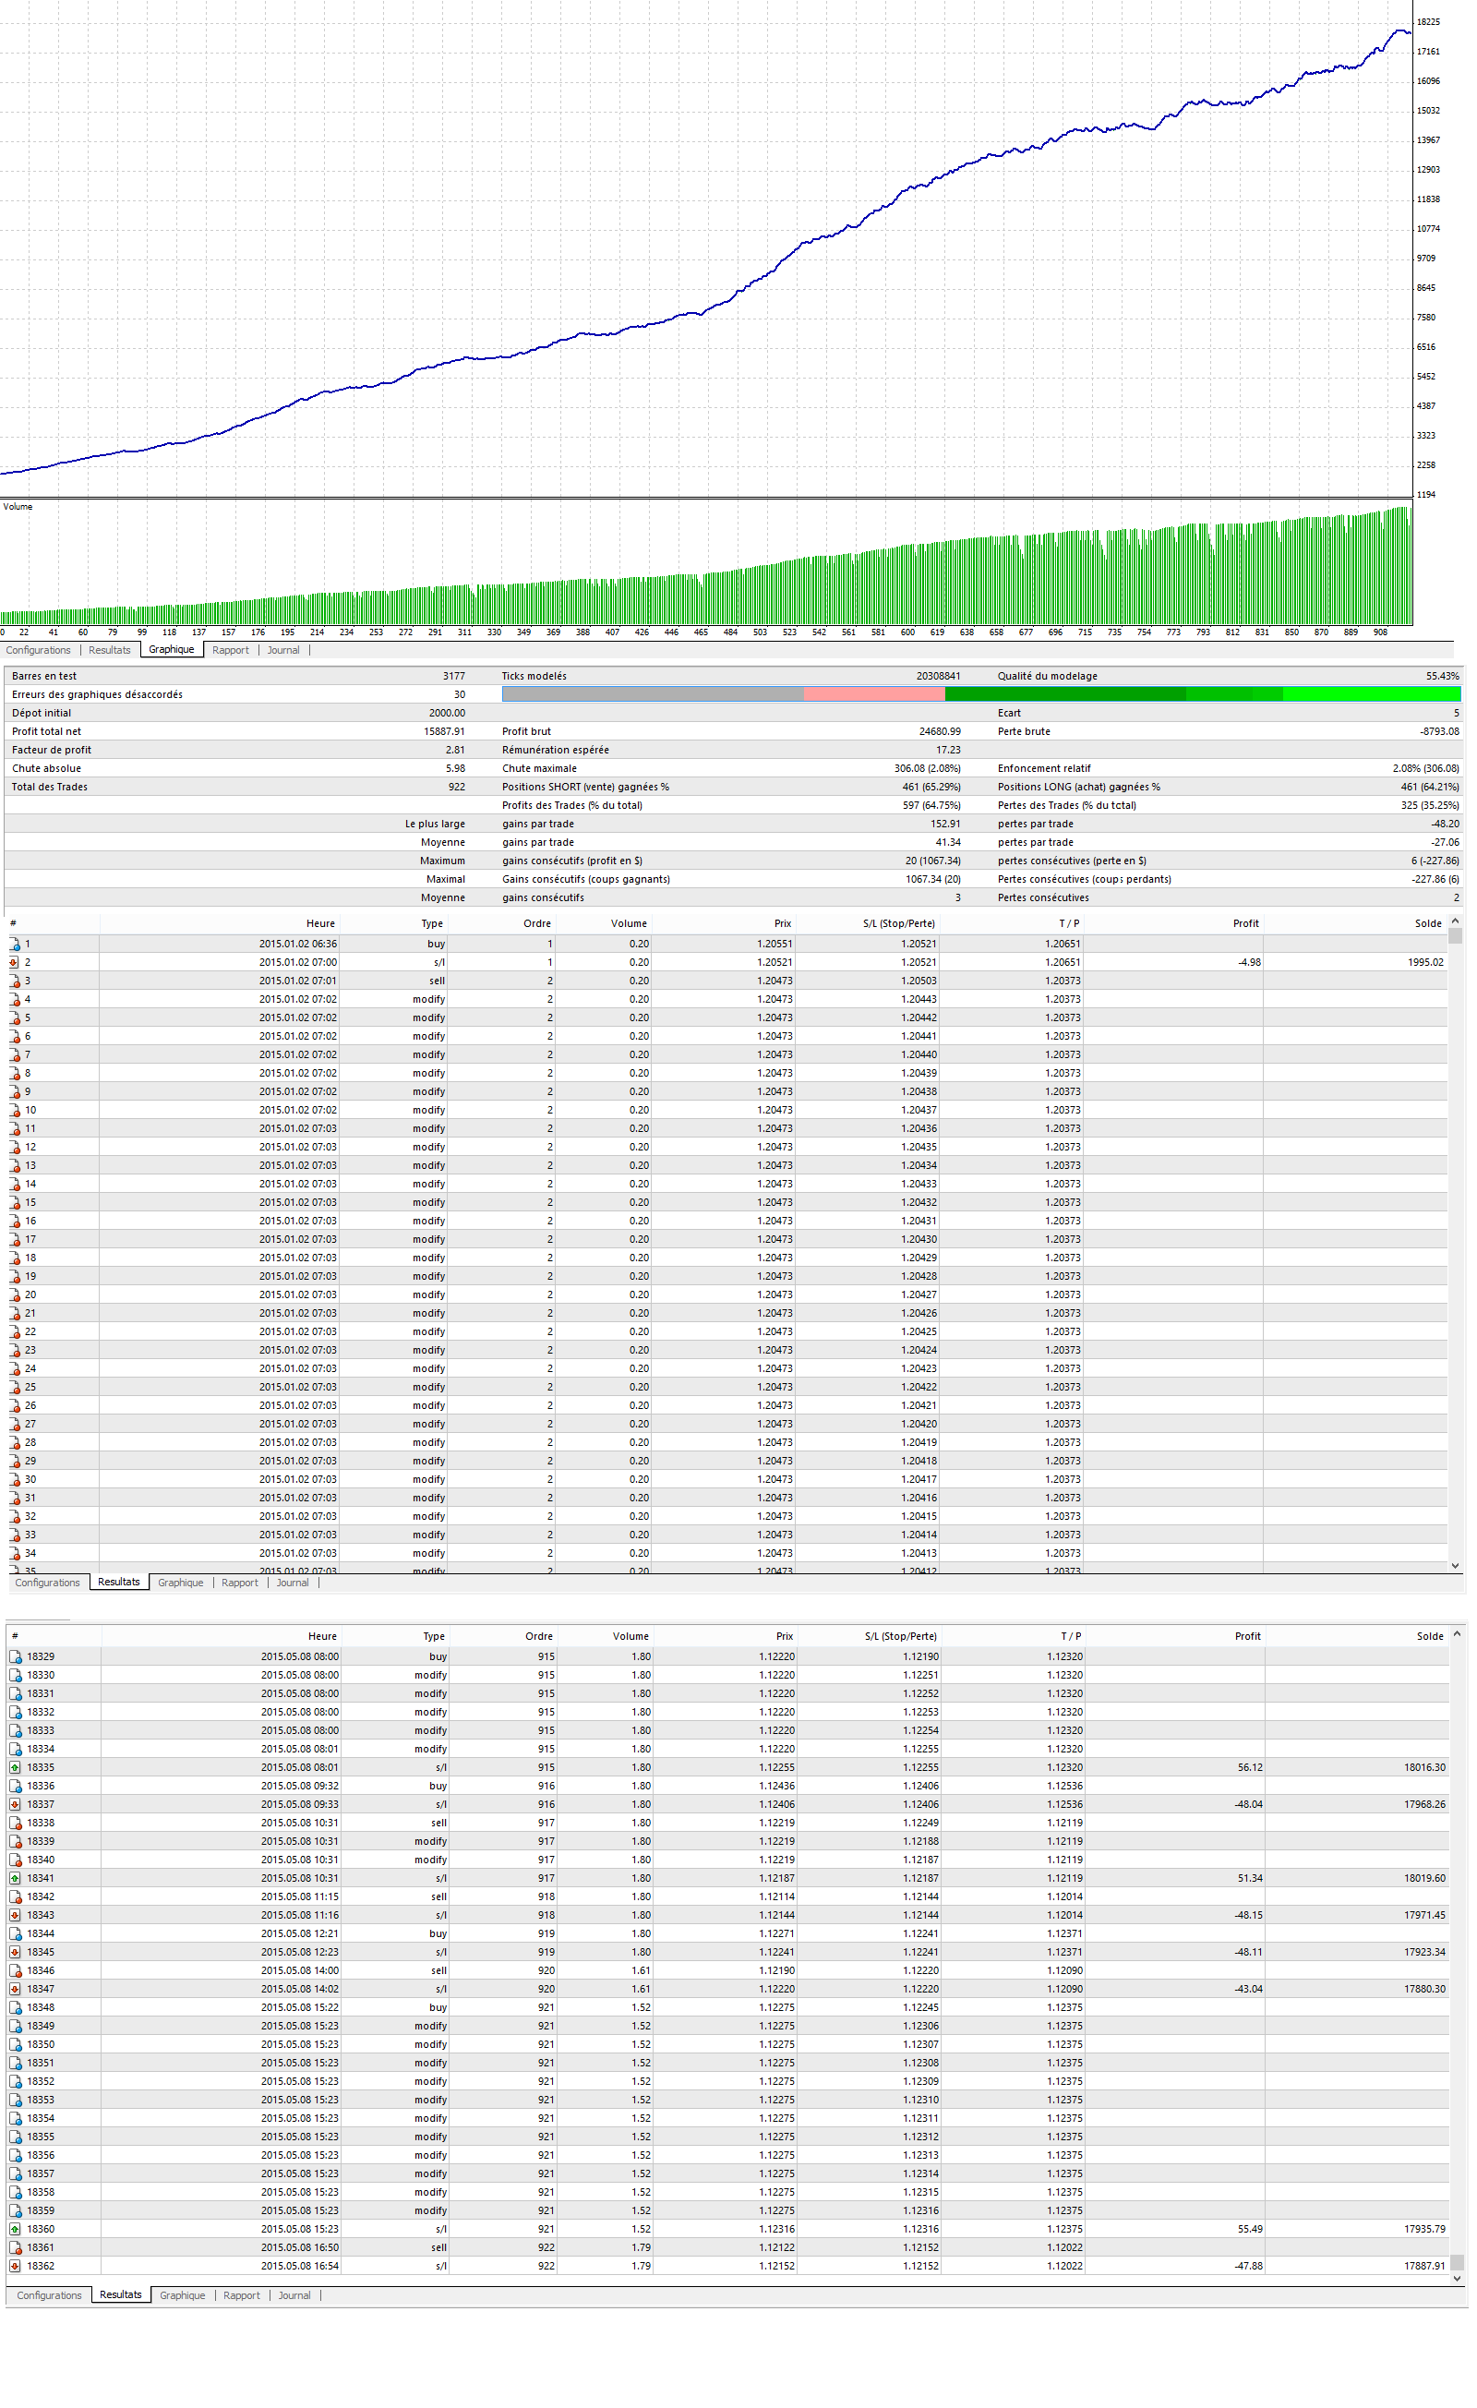
Task: Click the modify icon in row 34
Action: 15,1553
